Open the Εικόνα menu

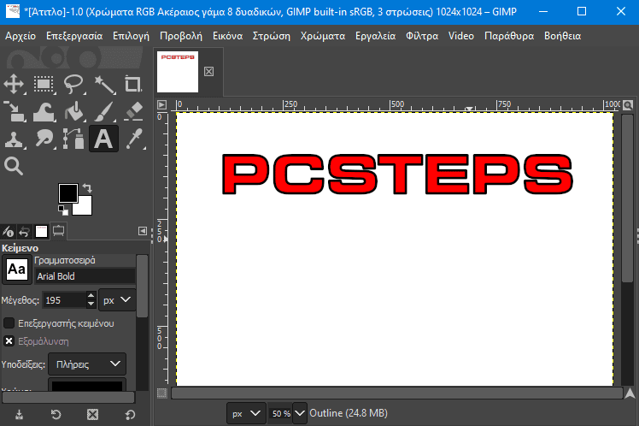coord(227,36)
